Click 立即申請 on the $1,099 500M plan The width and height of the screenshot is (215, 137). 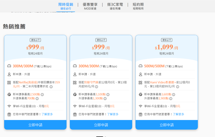[x=166, y=125]
